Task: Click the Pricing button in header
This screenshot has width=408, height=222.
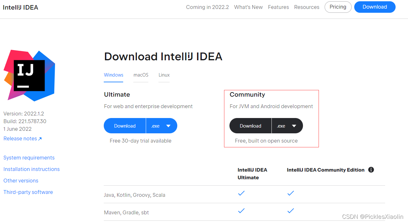Action: click(x=338, y=7)
